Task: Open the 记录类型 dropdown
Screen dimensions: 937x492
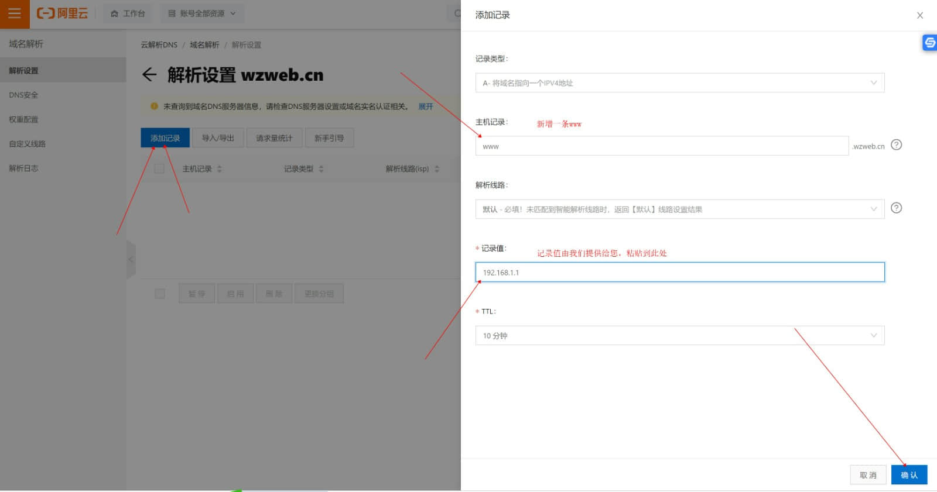Action: pos(679,83)
